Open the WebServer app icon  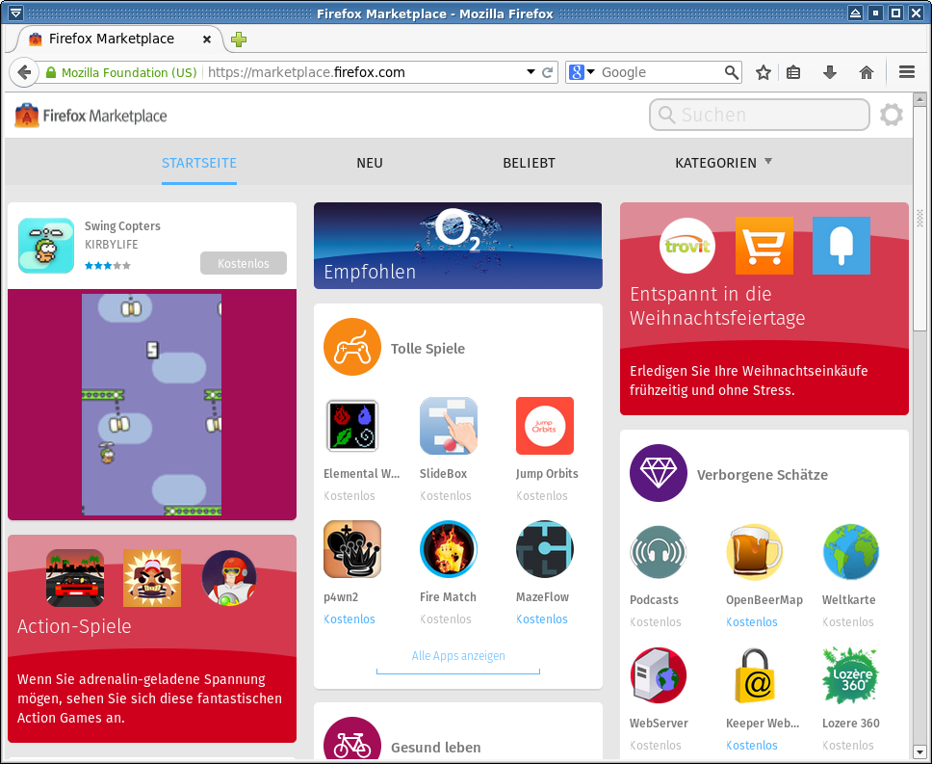pyautogui.click(x=658, y=675)
